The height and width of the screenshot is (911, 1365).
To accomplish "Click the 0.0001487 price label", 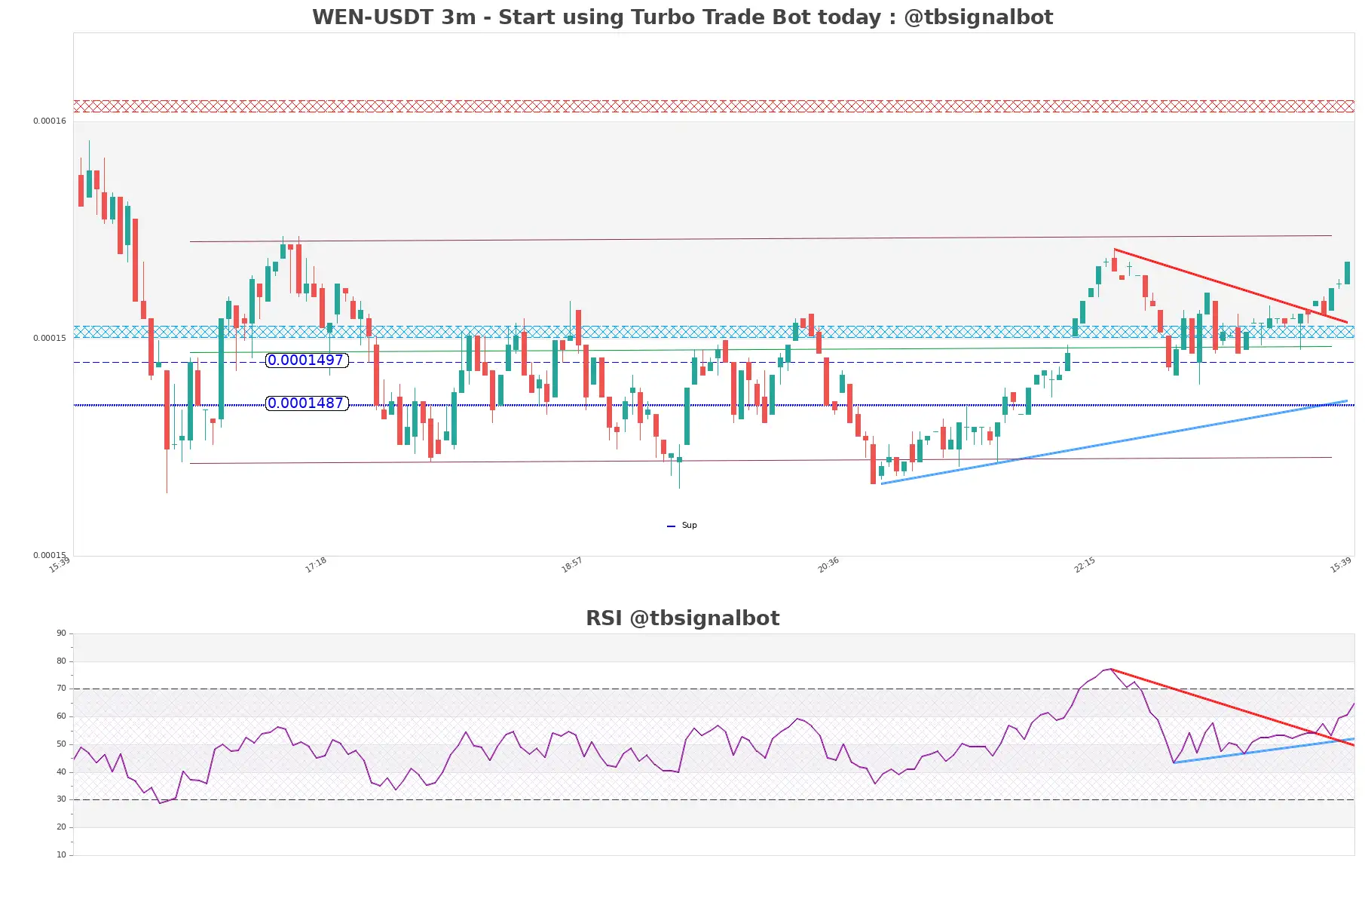I will [x=307, y=403].
